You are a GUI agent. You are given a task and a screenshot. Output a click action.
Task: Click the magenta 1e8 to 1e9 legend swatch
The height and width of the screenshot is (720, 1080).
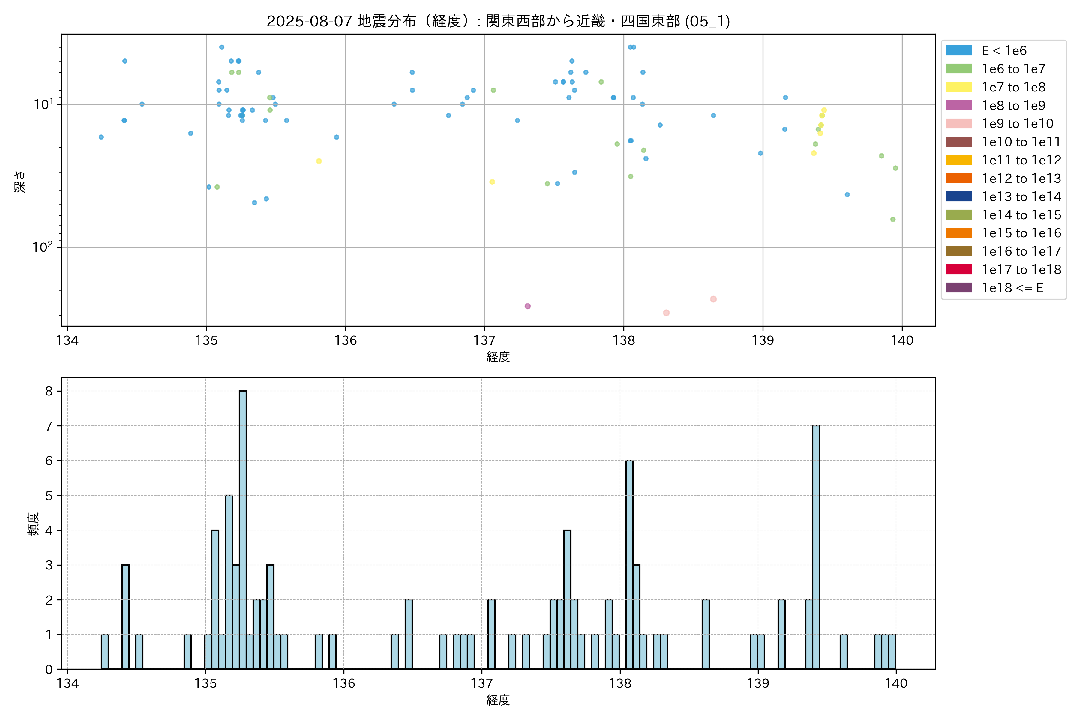tap(958, 105)
